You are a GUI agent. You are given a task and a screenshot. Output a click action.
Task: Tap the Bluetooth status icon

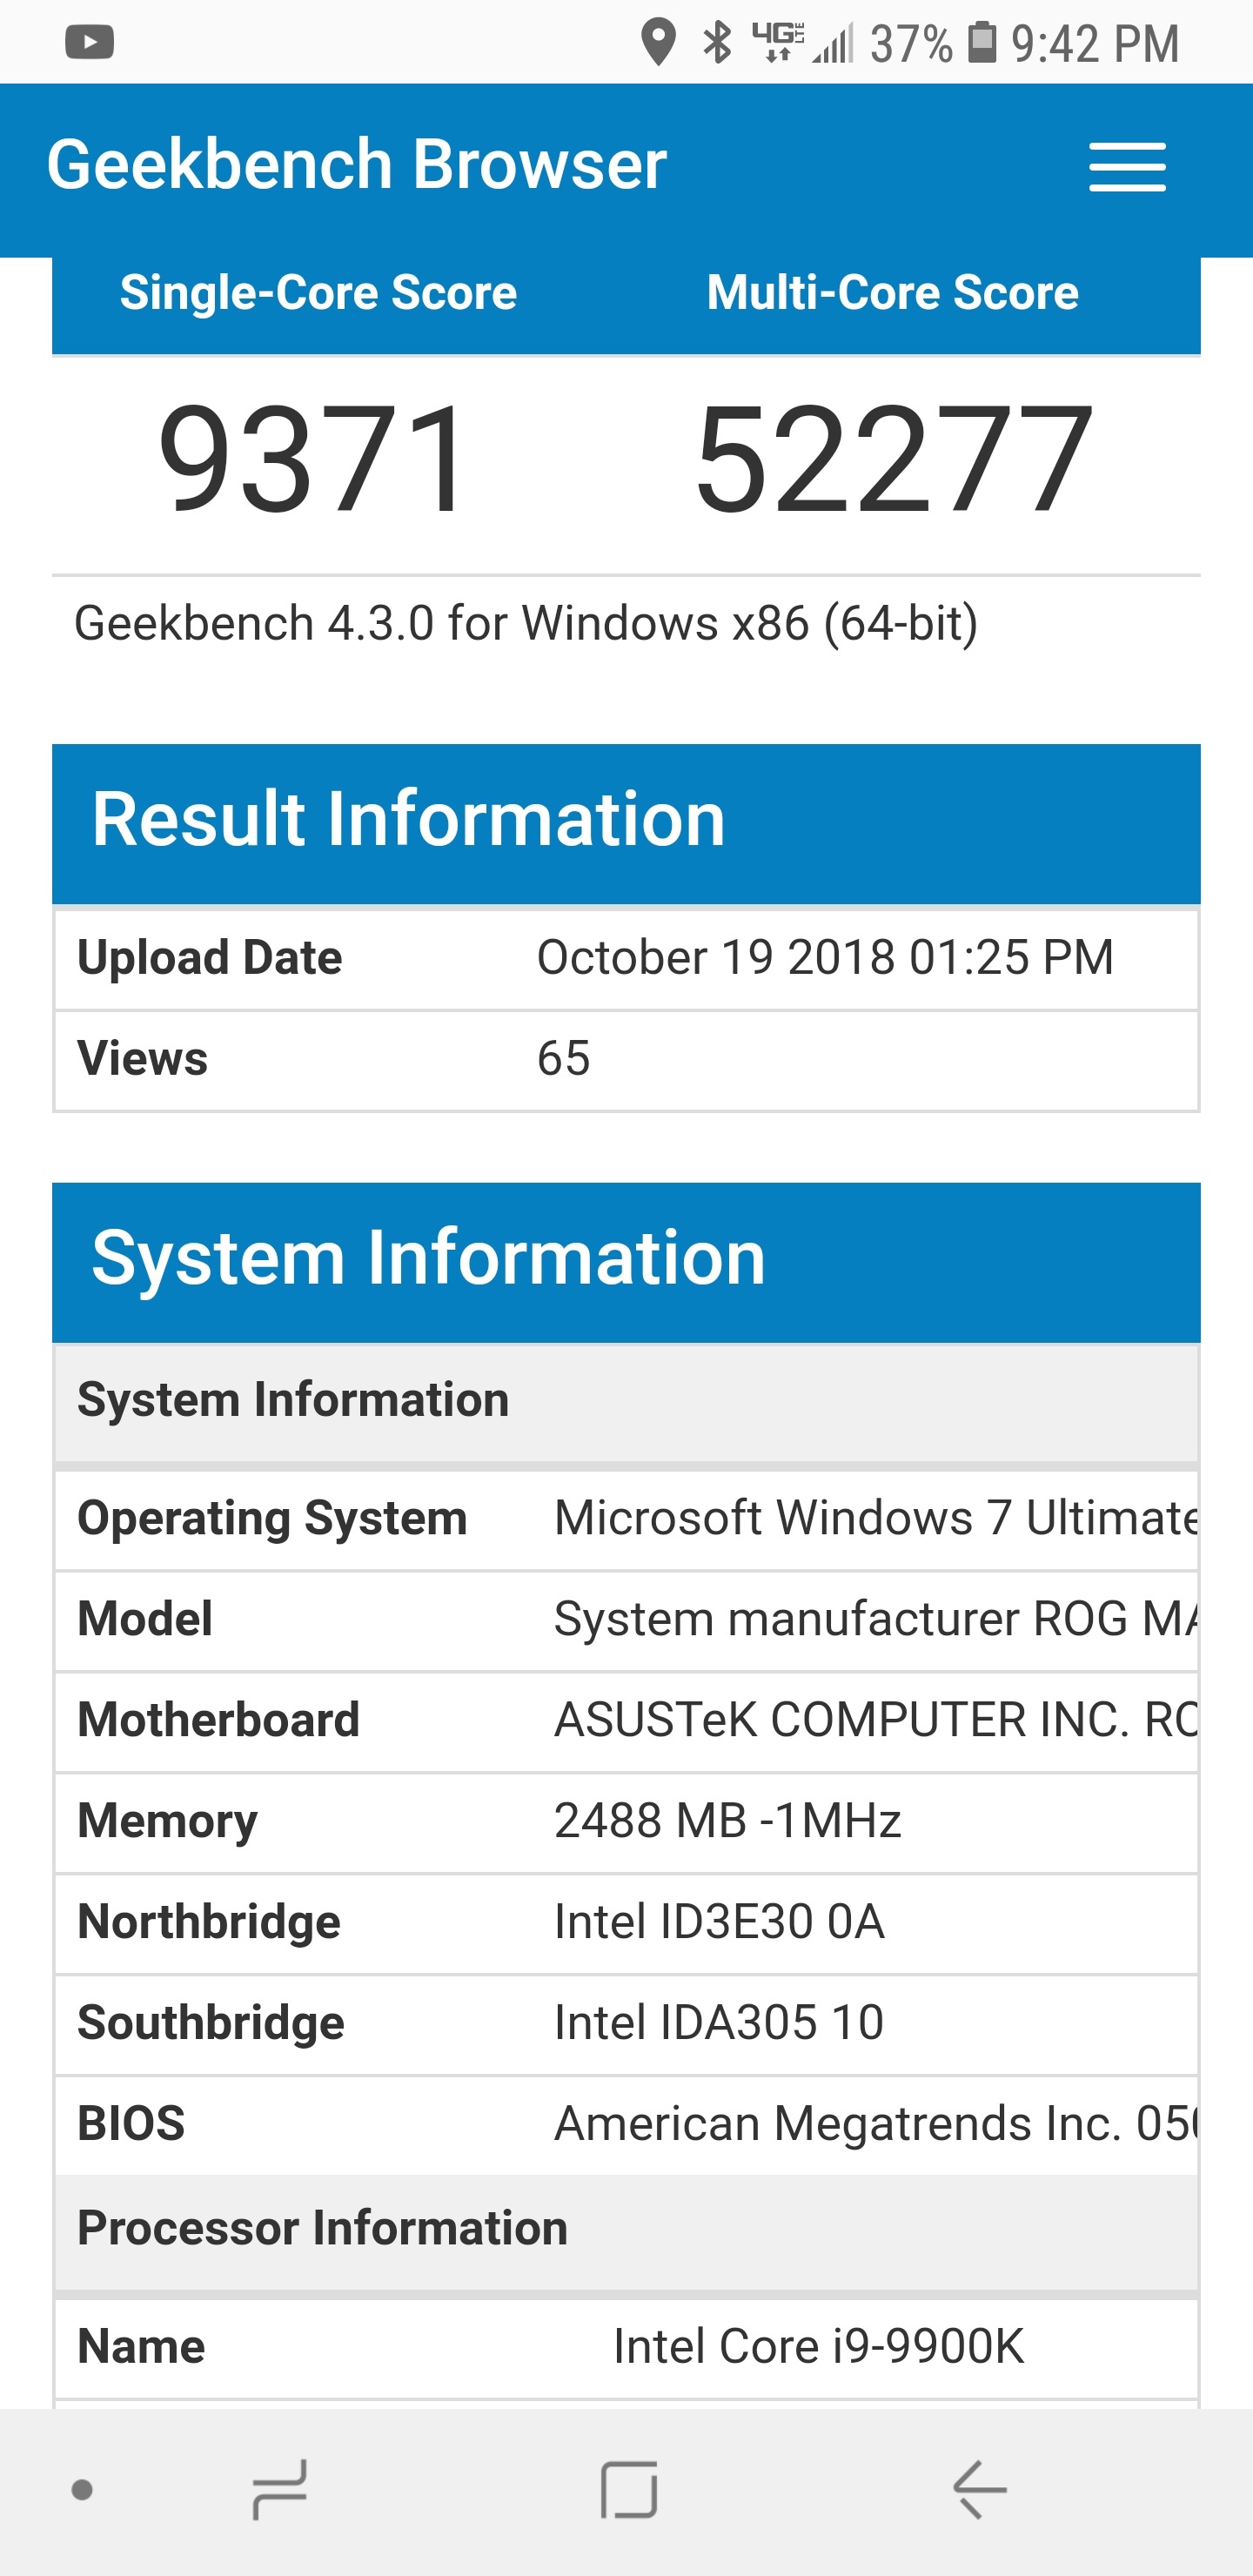coord(717,43)
